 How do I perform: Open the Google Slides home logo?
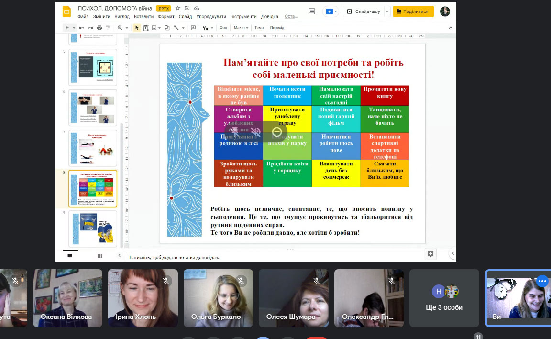tap(67, 11)
